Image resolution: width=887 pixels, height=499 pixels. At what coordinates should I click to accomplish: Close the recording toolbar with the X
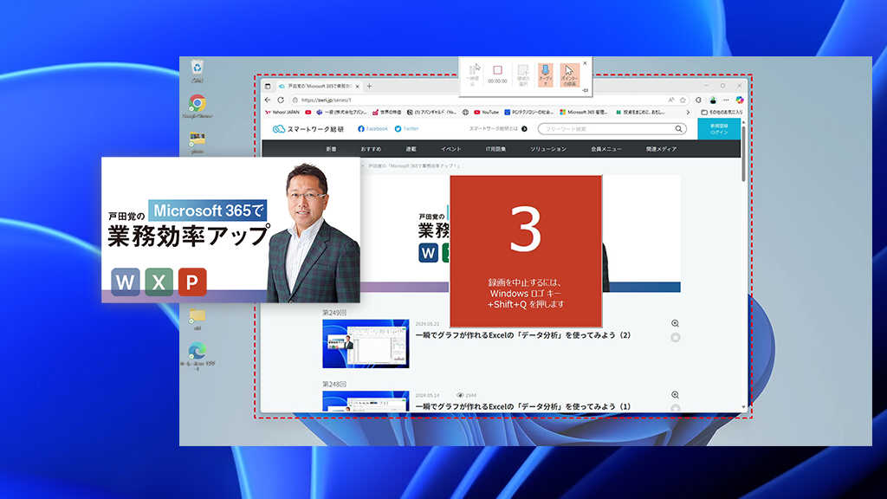585,63
